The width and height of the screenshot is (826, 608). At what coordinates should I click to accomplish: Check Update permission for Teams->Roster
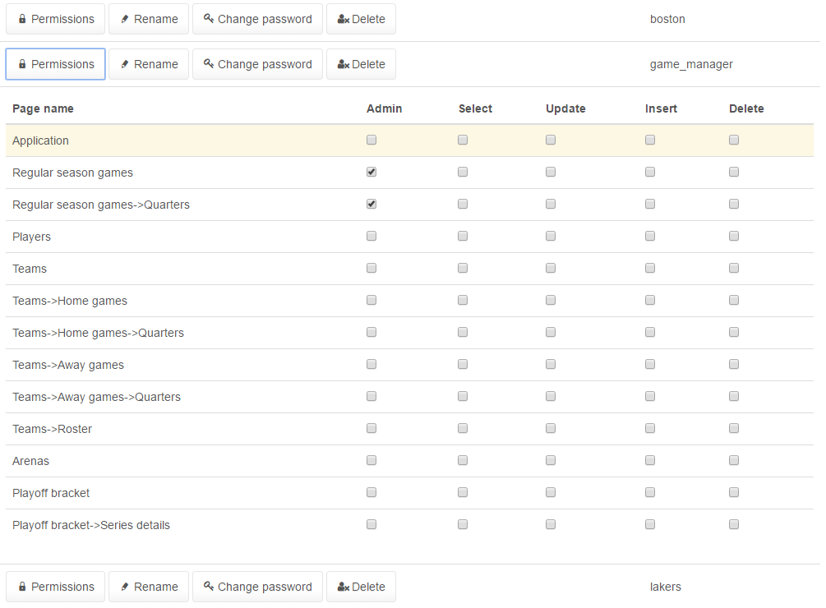[x=551, y=429]
